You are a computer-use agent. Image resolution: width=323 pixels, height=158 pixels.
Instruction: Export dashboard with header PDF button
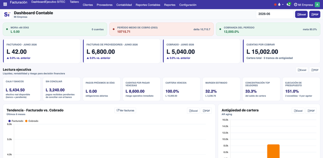point(315,14)
